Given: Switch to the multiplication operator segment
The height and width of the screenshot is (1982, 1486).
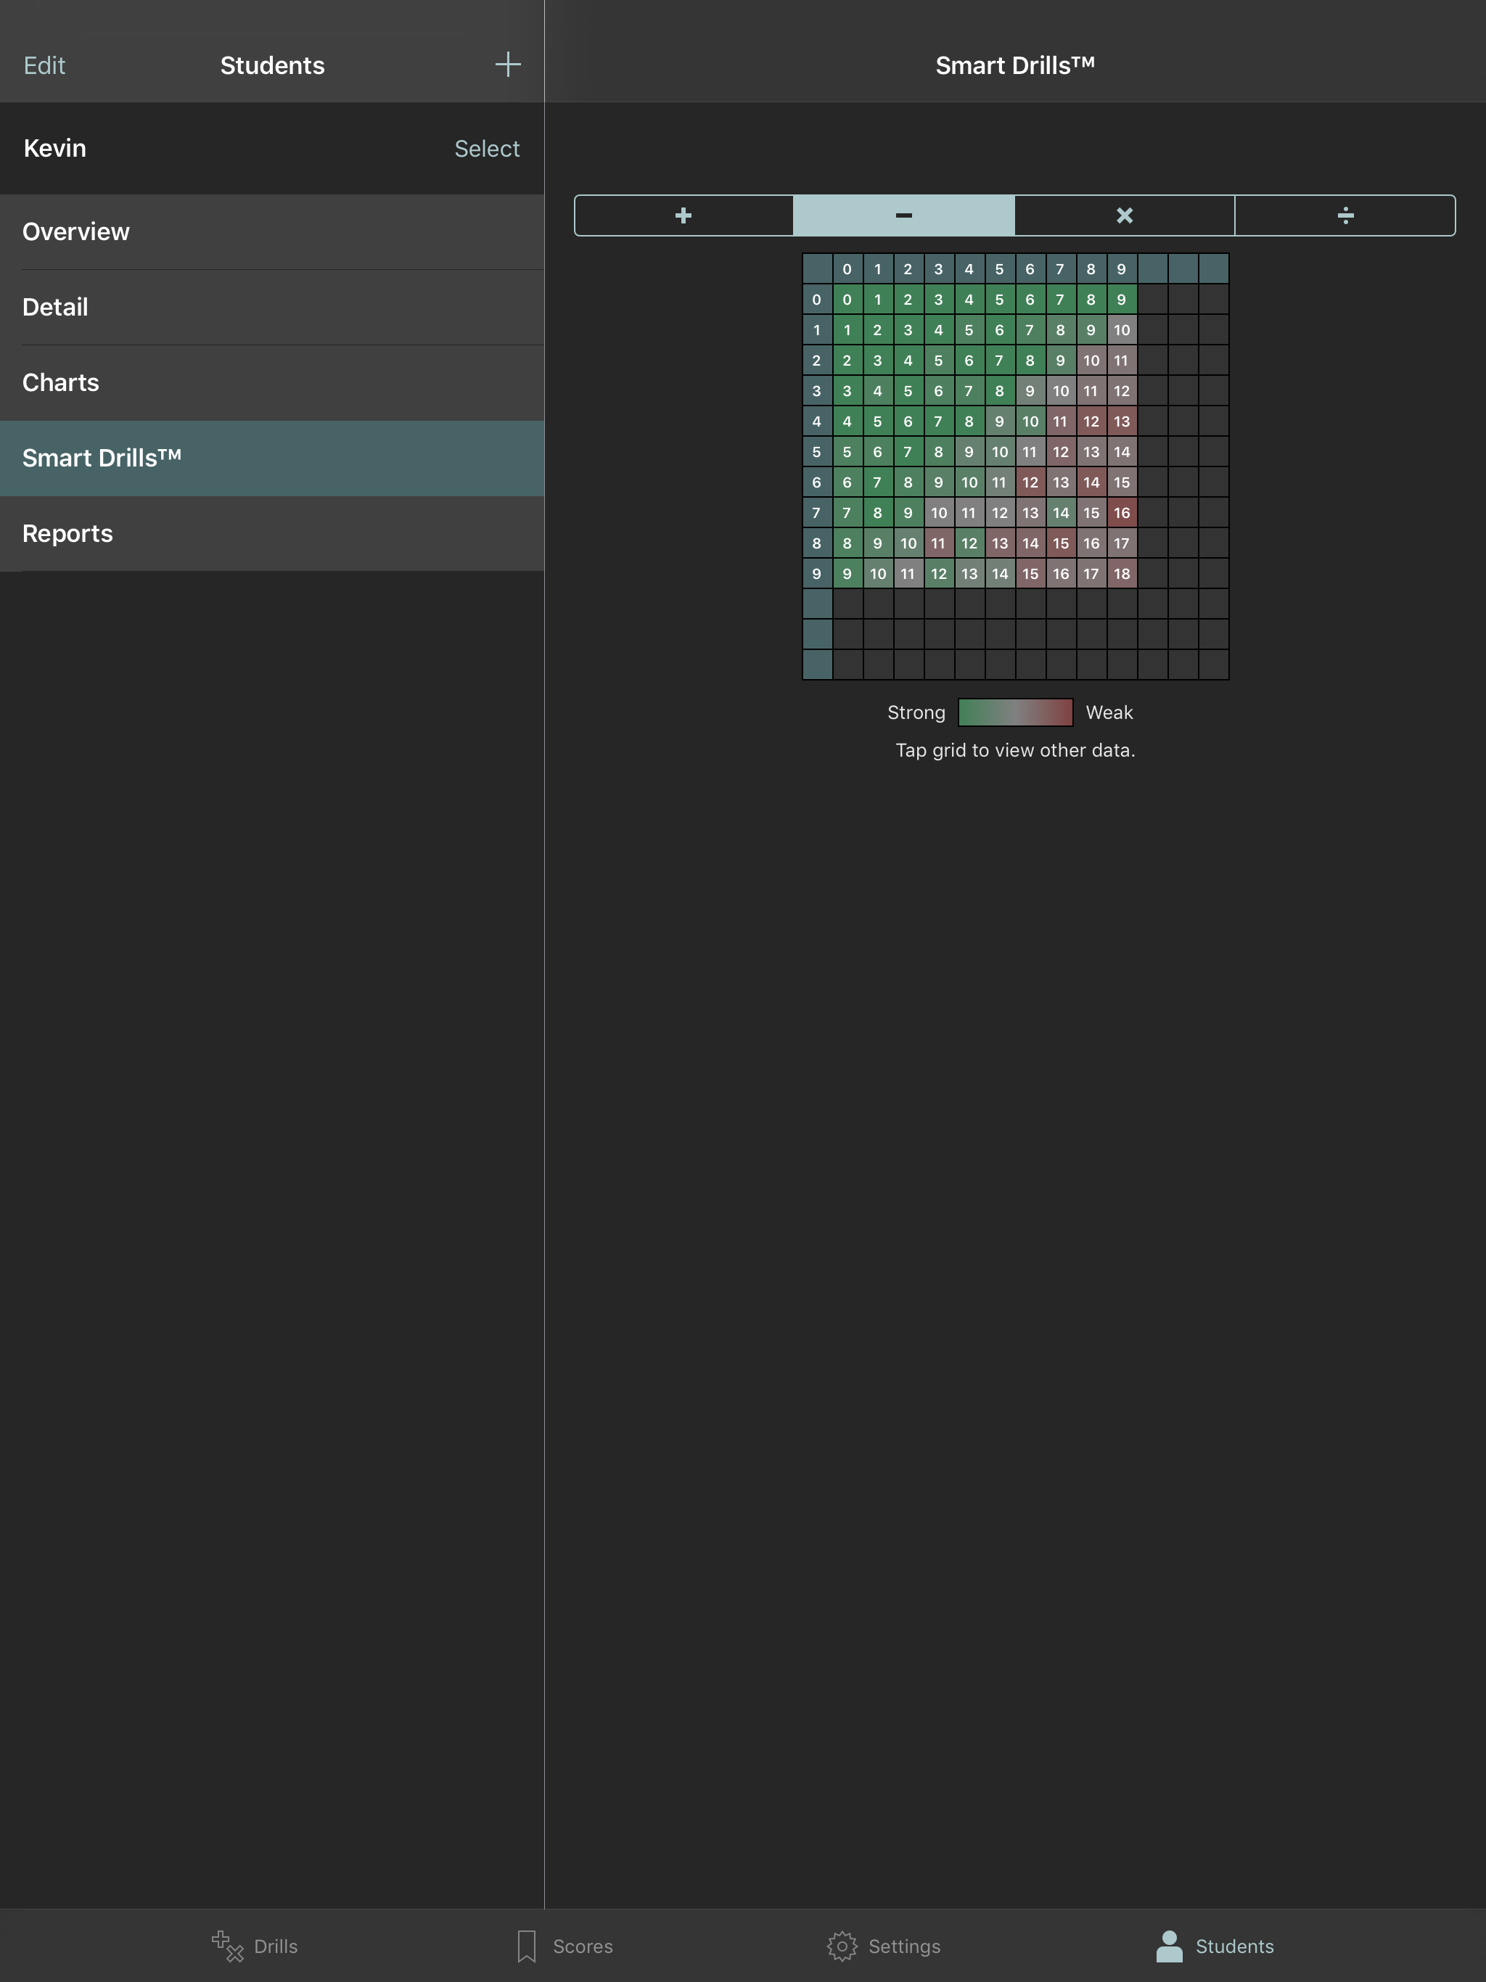Looking at the screenshot, I should tap(1124, 215).
